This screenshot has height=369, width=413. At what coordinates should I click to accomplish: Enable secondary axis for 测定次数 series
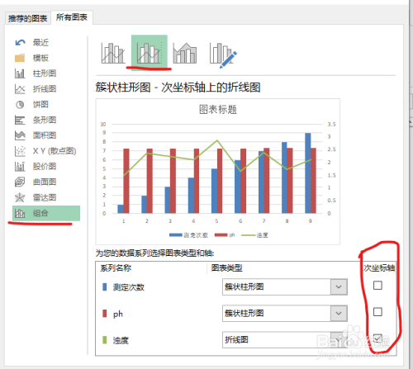(x=377, y=286)
